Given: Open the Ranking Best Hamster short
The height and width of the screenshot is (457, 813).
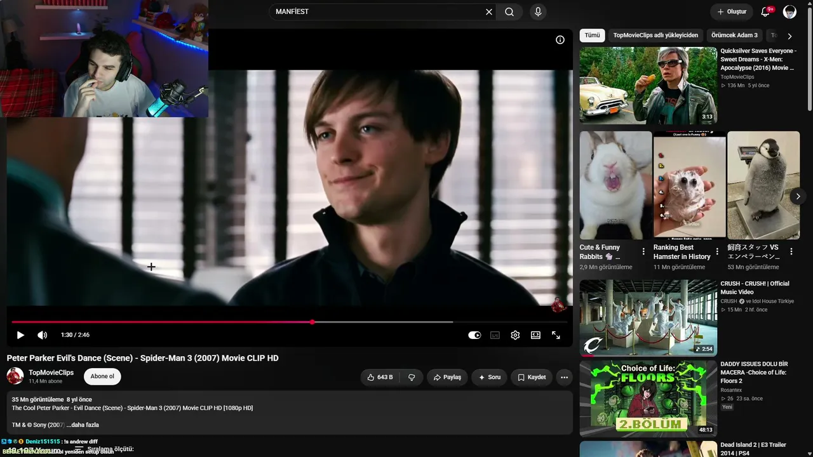Looking at the screenshot, I should pyautogui.click(x=689, y=185).
